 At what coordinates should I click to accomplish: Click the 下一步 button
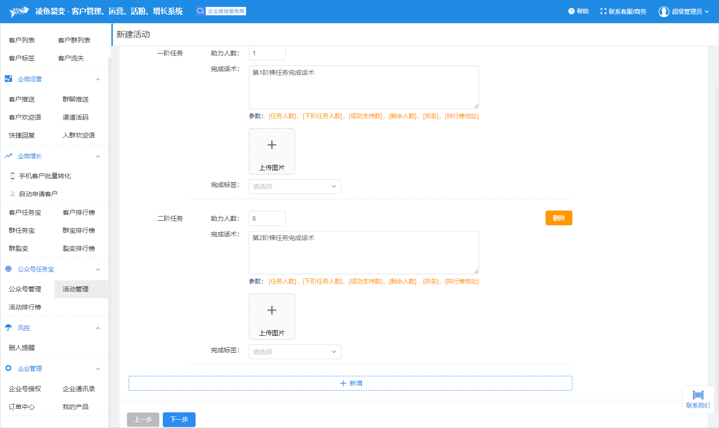tap(179, 419)
